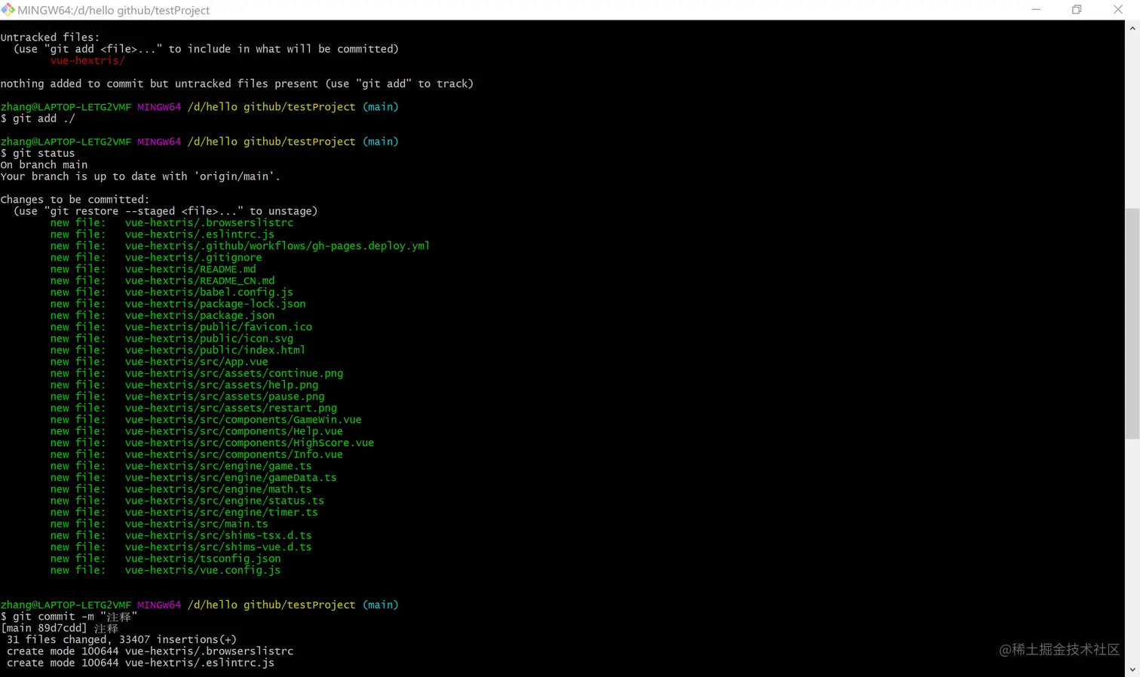
Task: Click the 'vue-hextris/public/favicon.ico' line
Action: click(181, 327)
